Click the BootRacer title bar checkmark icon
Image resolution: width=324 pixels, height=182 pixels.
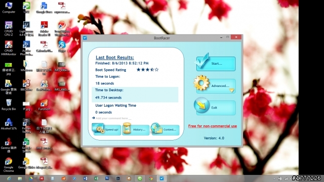click(x=85, y=38)
